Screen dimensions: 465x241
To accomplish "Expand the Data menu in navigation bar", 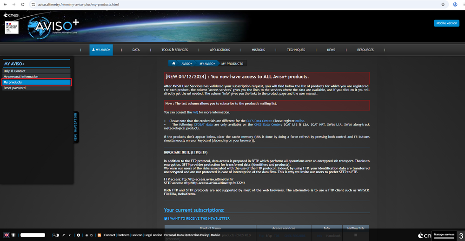I will tap(136, 50).
